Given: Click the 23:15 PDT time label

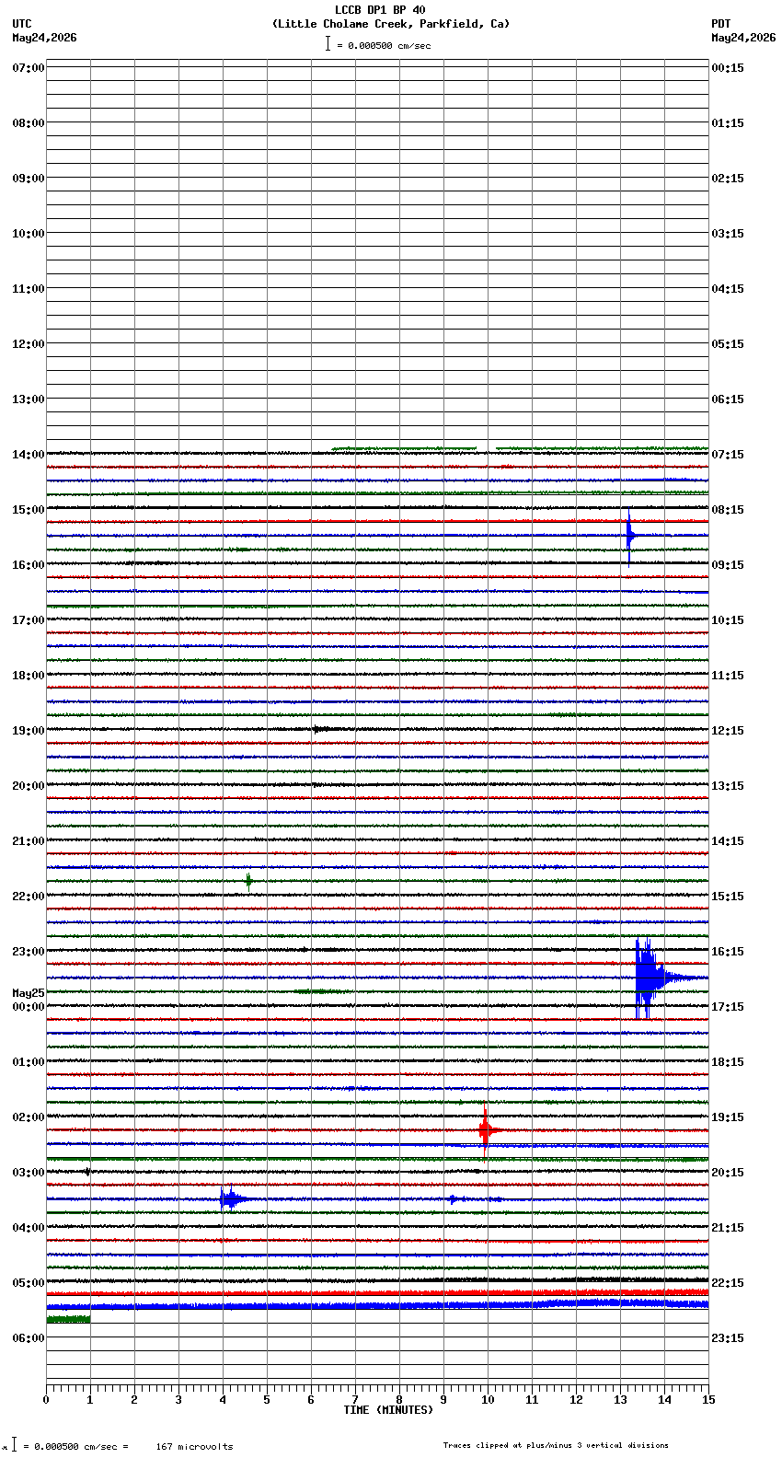Looking at the screenshot, I should tap(728, 1338).
